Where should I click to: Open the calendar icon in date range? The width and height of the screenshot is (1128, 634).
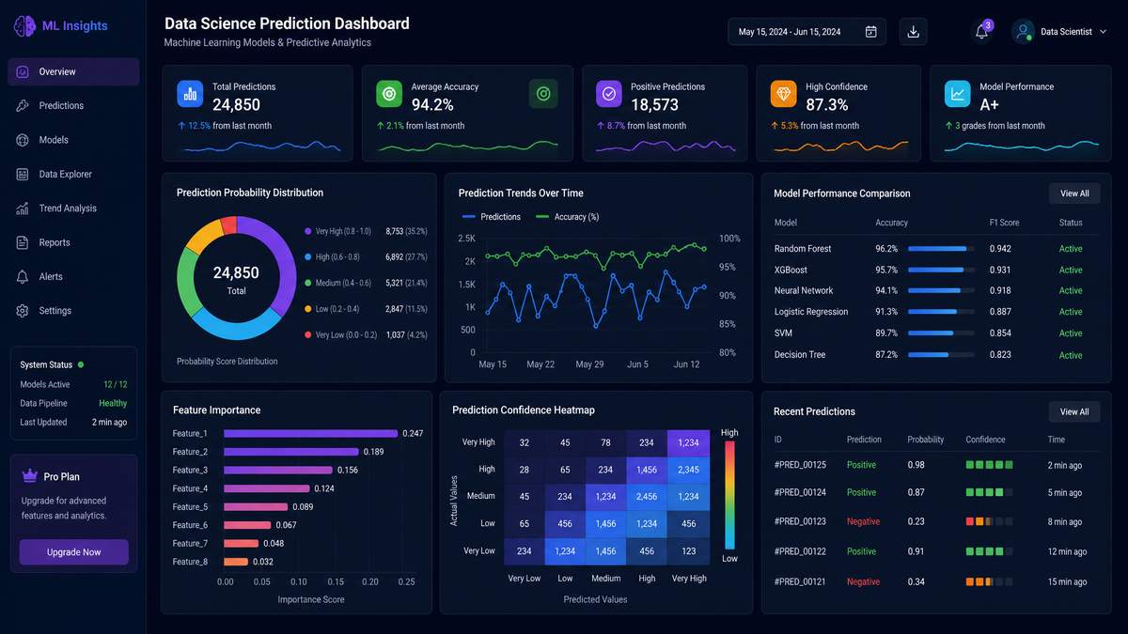click(870, 32)
